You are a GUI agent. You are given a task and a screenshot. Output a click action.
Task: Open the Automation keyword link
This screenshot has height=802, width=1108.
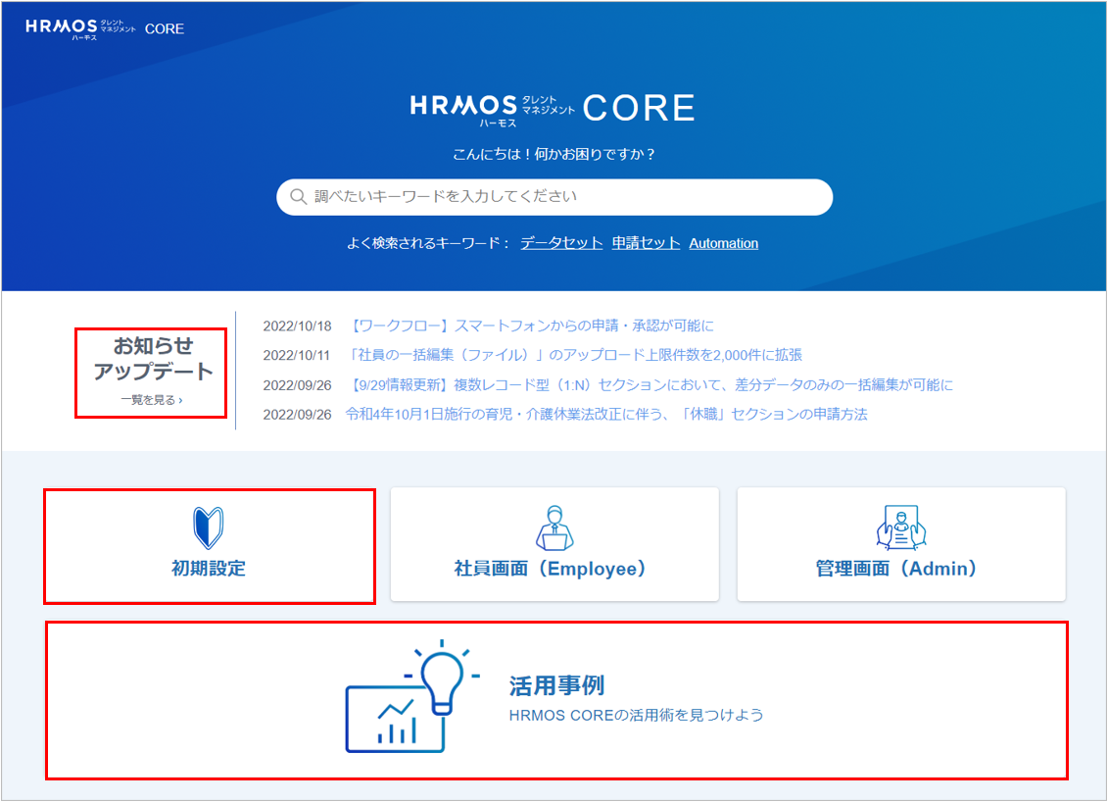pyautogui.click(x=723, y=243)
